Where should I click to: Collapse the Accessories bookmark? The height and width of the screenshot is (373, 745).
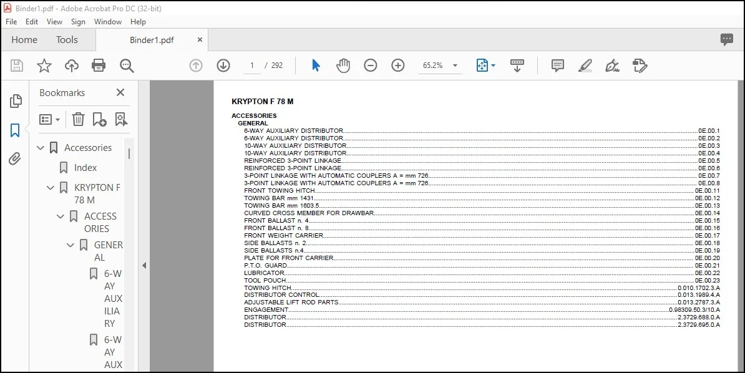(41, 148)
